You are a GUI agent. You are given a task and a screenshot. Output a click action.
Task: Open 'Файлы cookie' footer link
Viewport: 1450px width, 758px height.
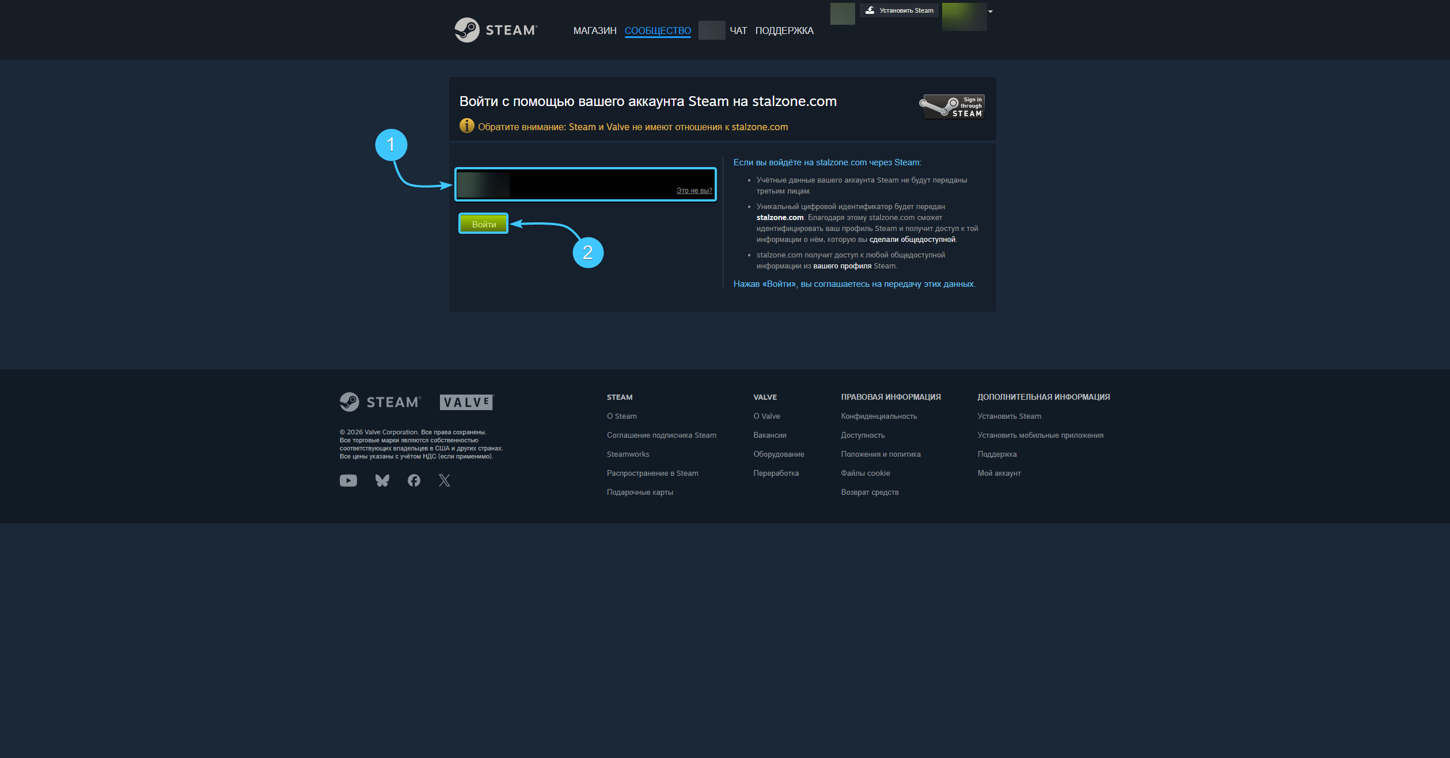coord(865,473)
